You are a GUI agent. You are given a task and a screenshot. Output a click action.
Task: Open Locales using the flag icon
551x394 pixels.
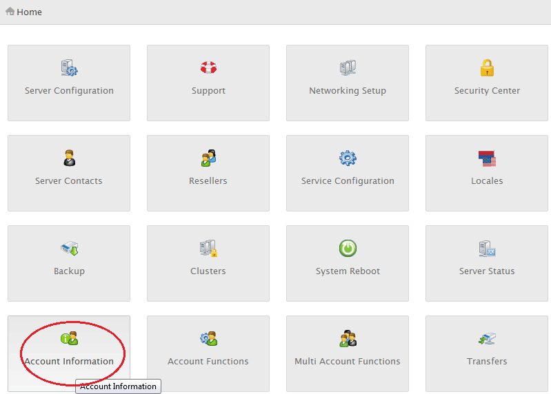tap(487, 158)
